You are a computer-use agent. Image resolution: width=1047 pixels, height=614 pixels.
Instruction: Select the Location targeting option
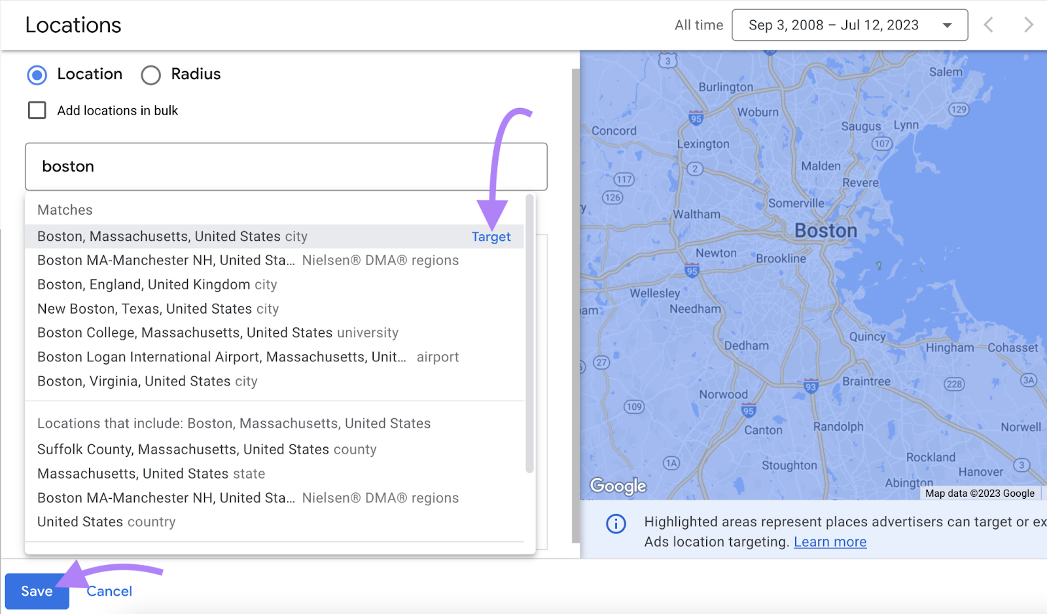point(37,75)
